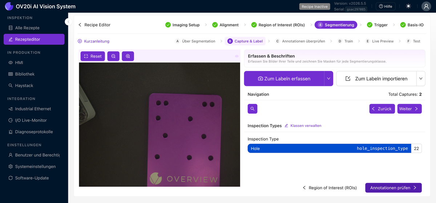Image resolution: width=436 pixels, height=203 pixels.
Task: Open Klassen verwalten link
Action: (x=303, y=126)
